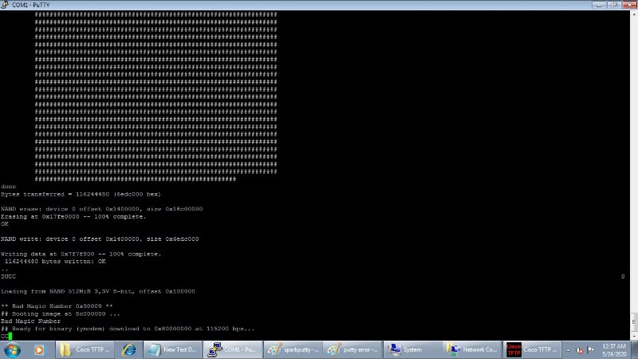Open the Cisco TFTP folder taskbar item

pyautogui.click(x=85, y=350)
